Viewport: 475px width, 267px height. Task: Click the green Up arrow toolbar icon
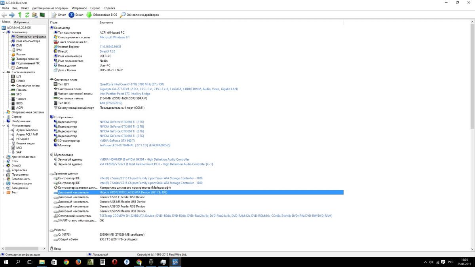[20, 15]
